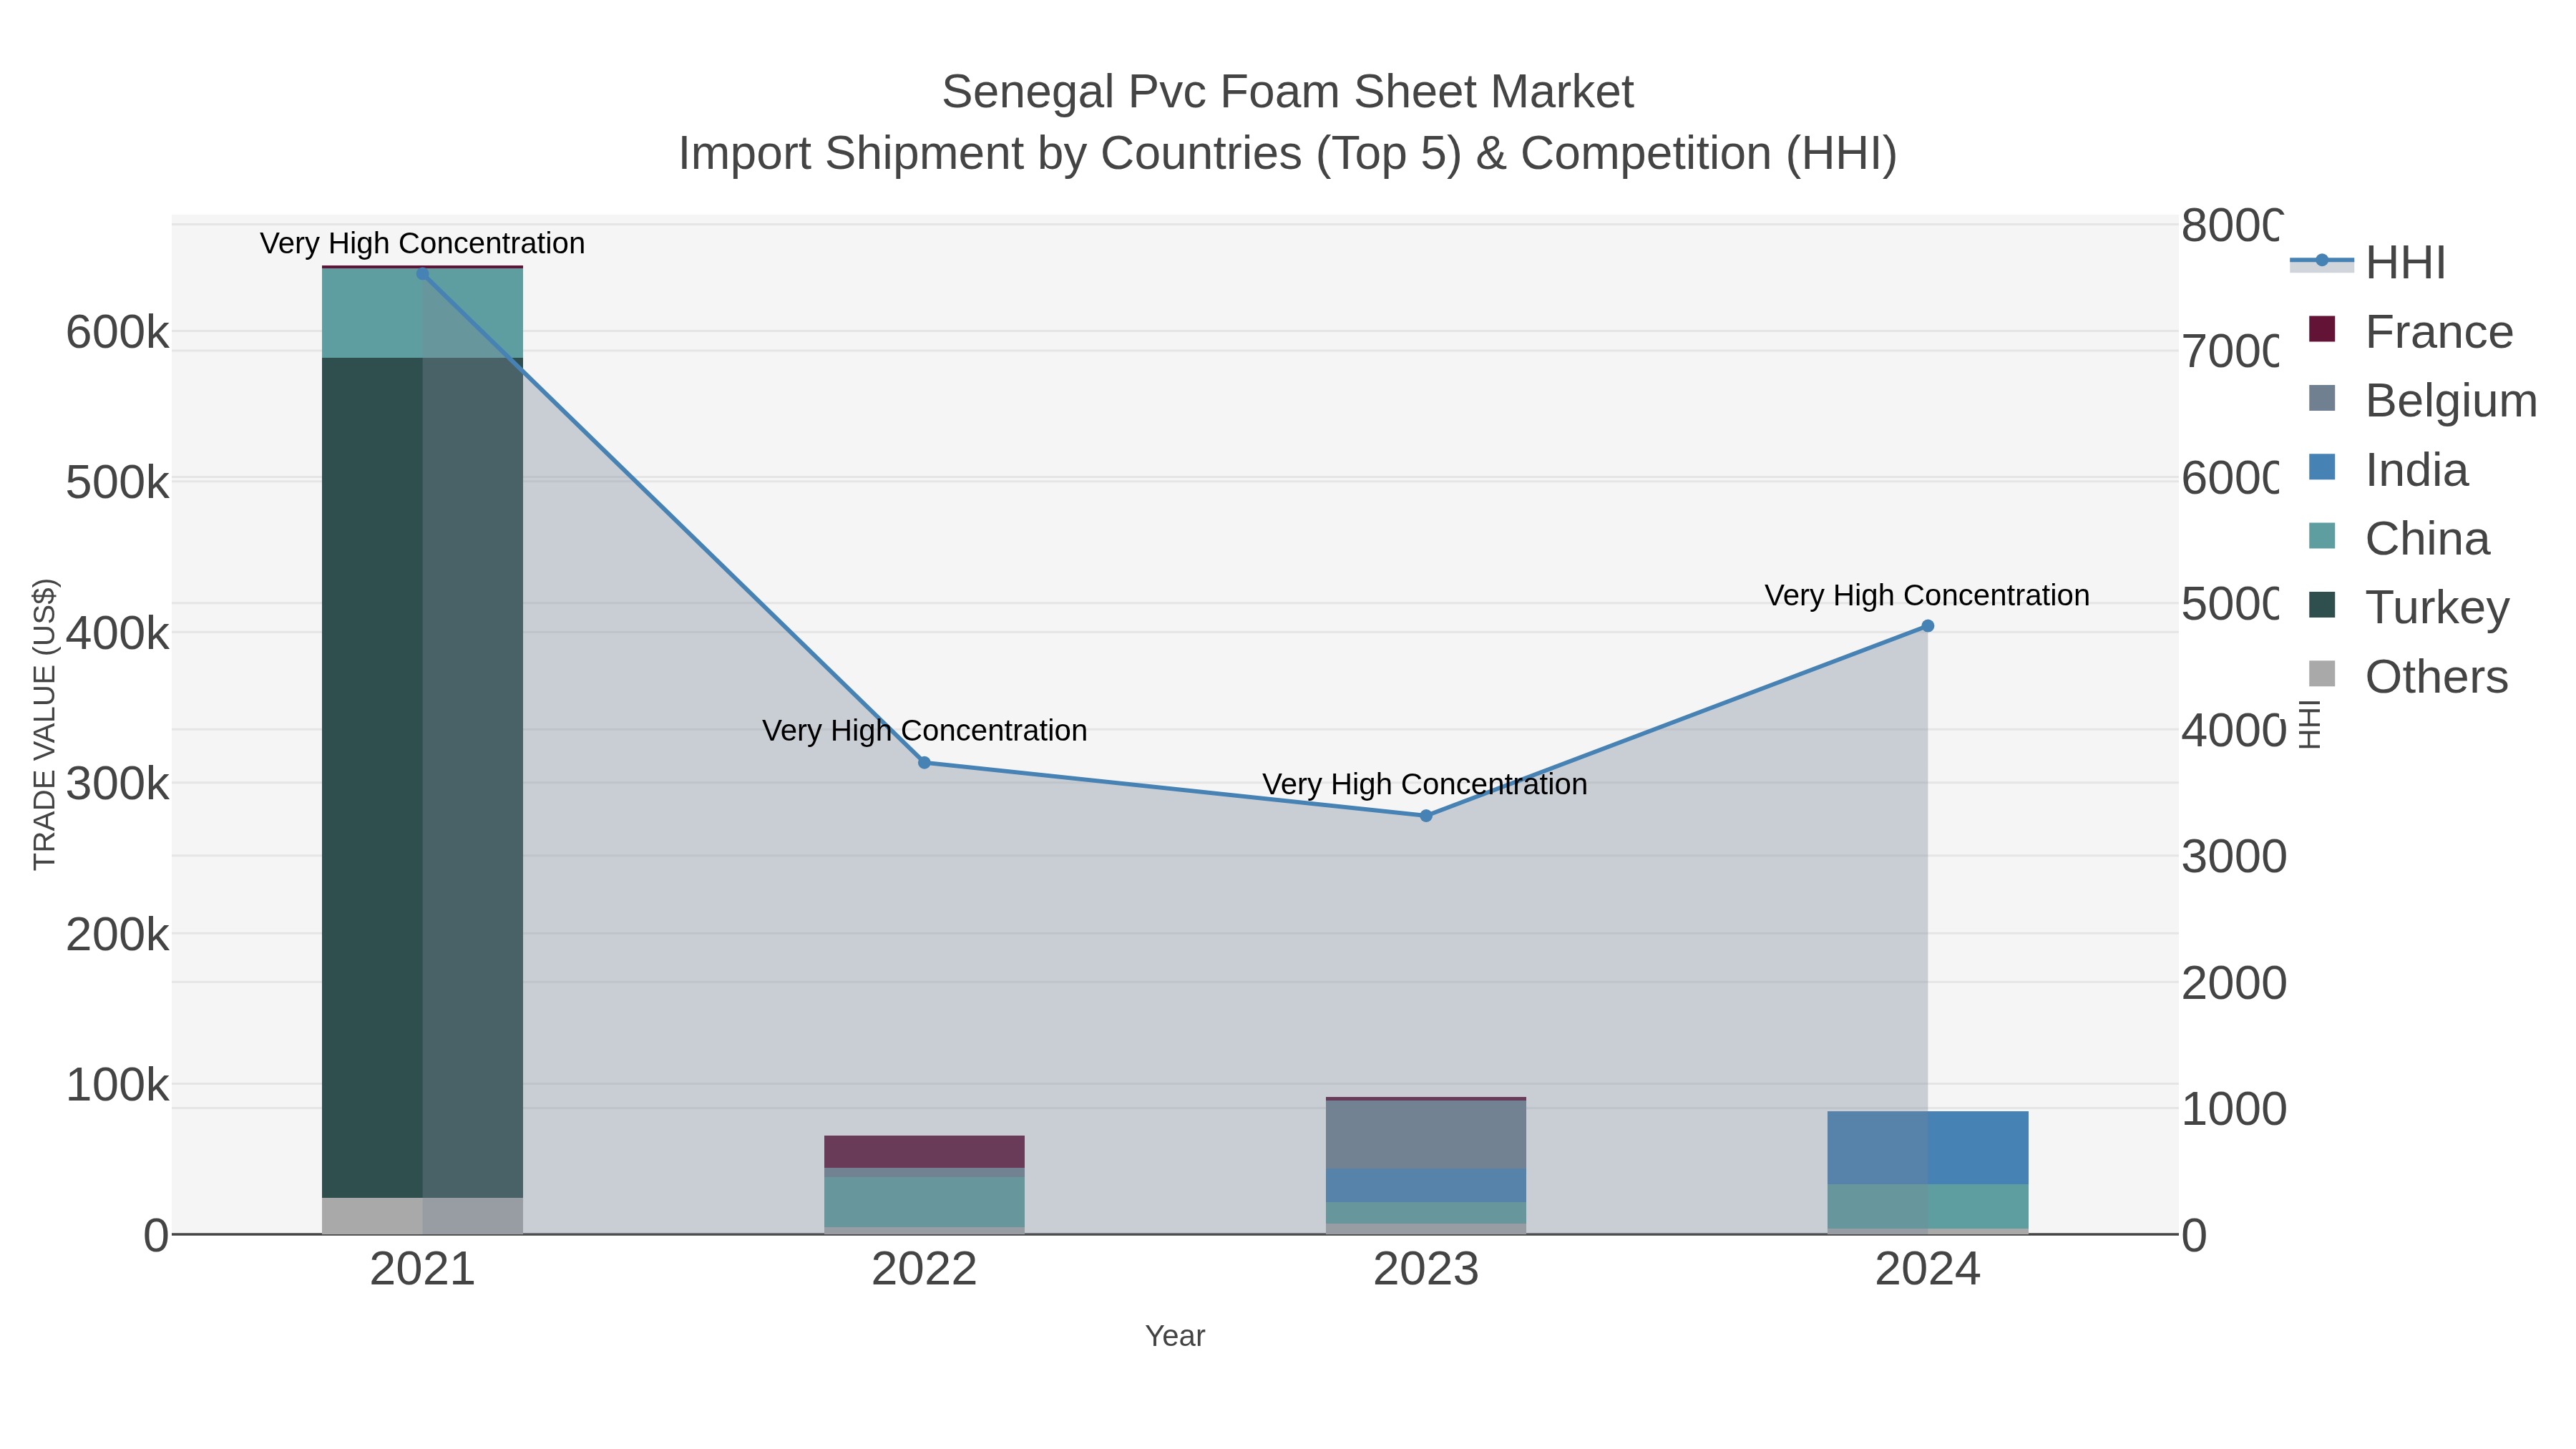Click the 2021 x-axis label
The image size is (2576, 1449).
(x=422, y=1270)
